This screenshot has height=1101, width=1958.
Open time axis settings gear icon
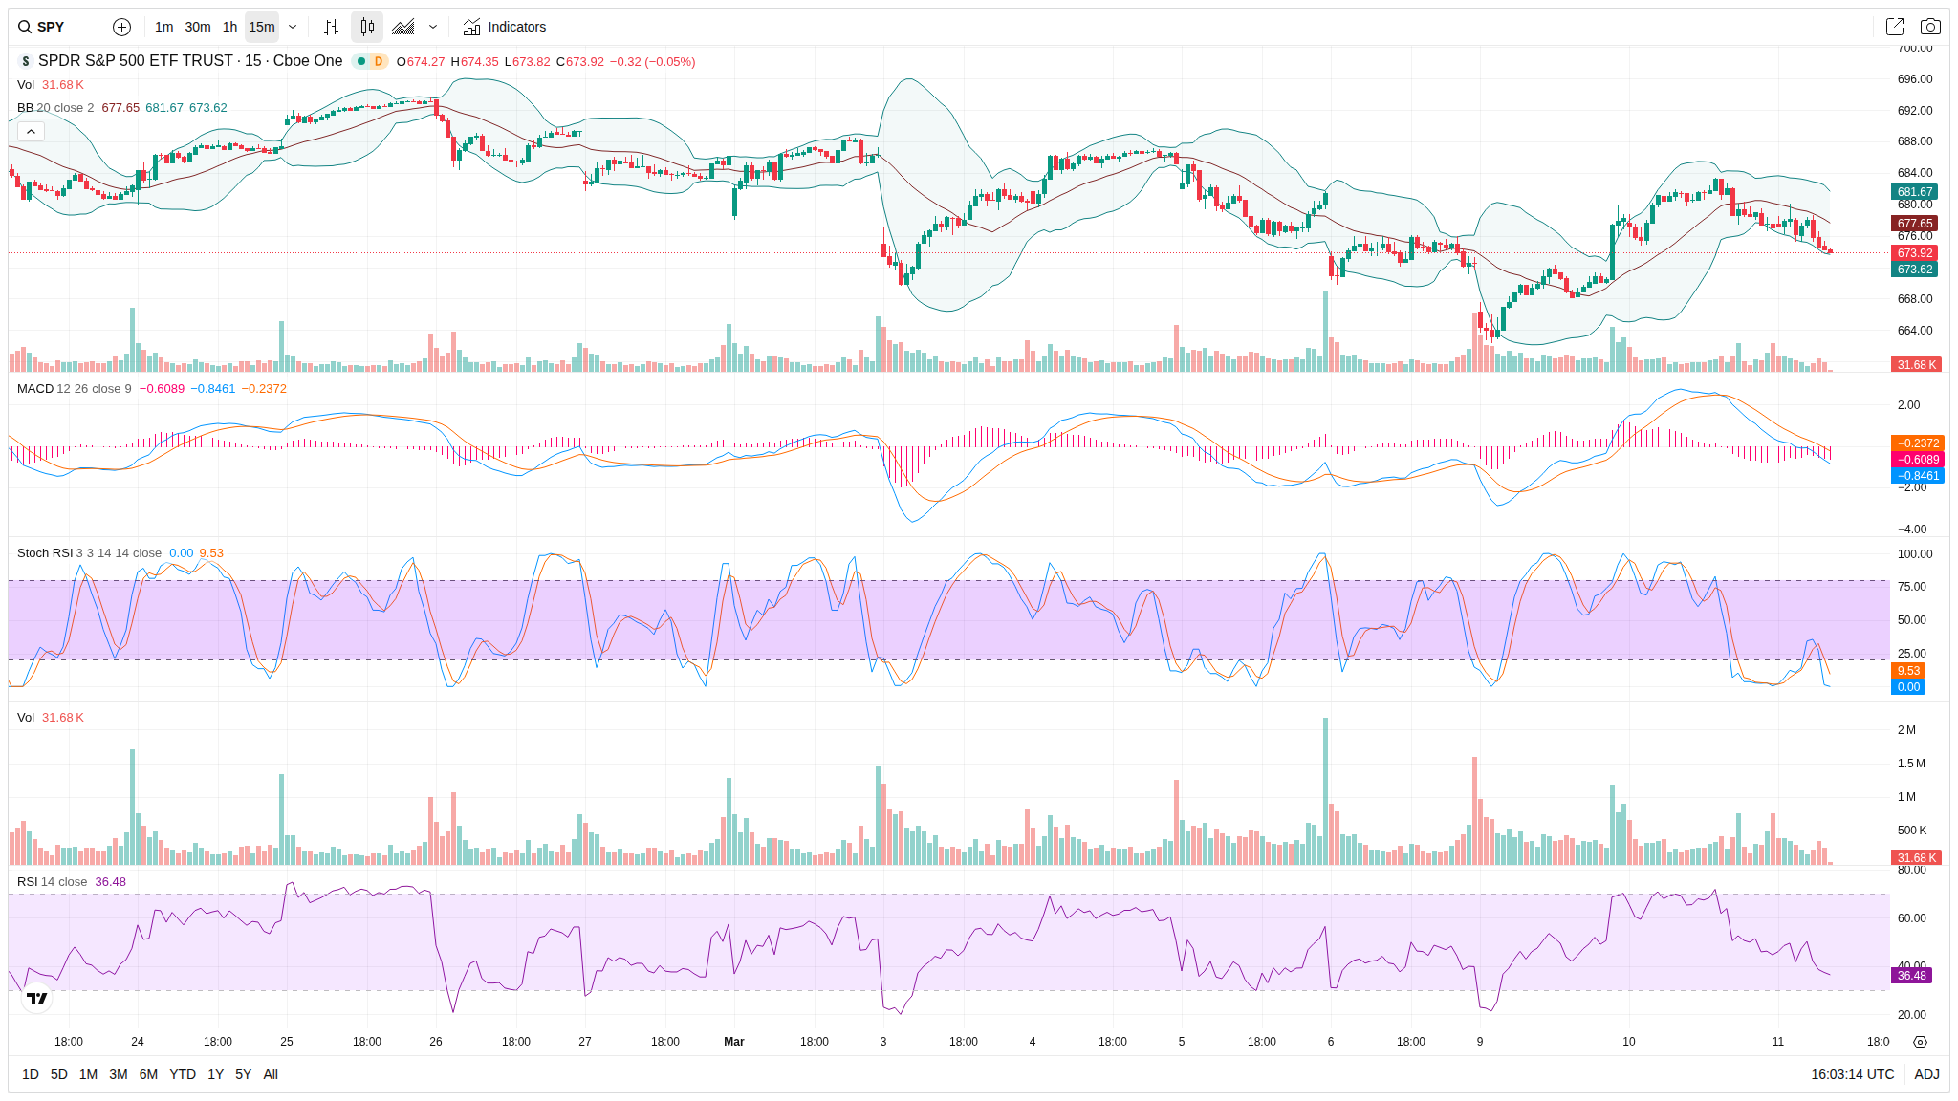click(1920, 1042)
